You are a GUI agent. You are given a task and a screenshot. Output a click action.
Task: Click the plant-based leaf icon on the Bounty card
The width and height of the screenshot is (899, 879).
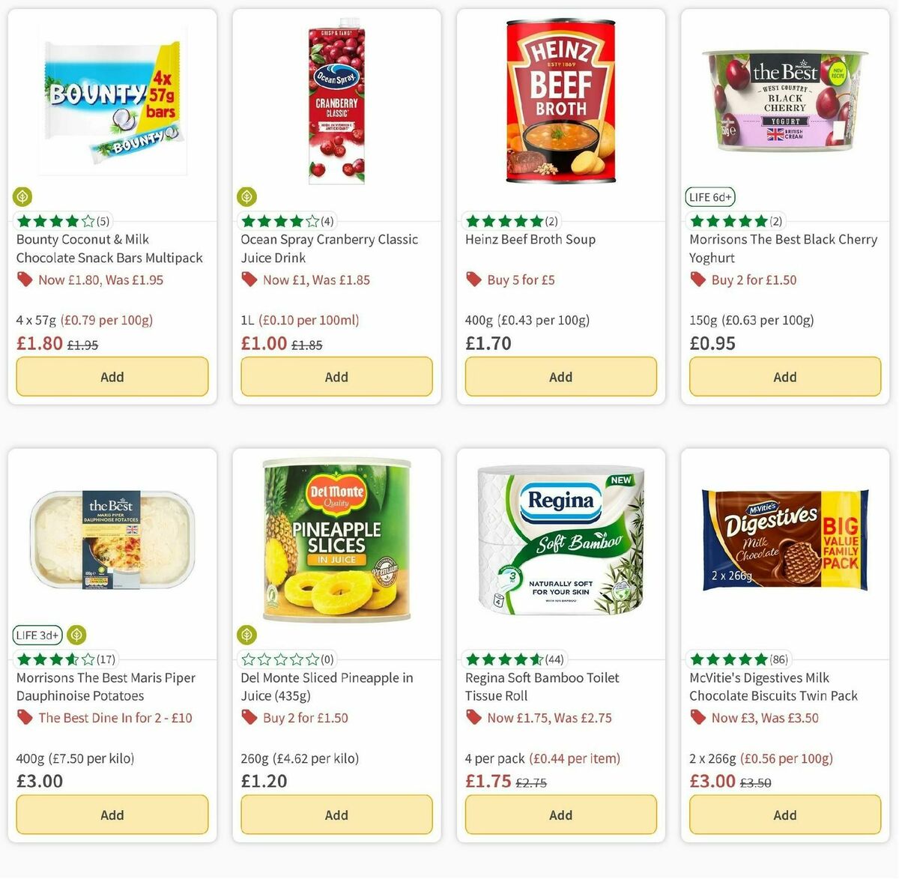click(22, 196)
